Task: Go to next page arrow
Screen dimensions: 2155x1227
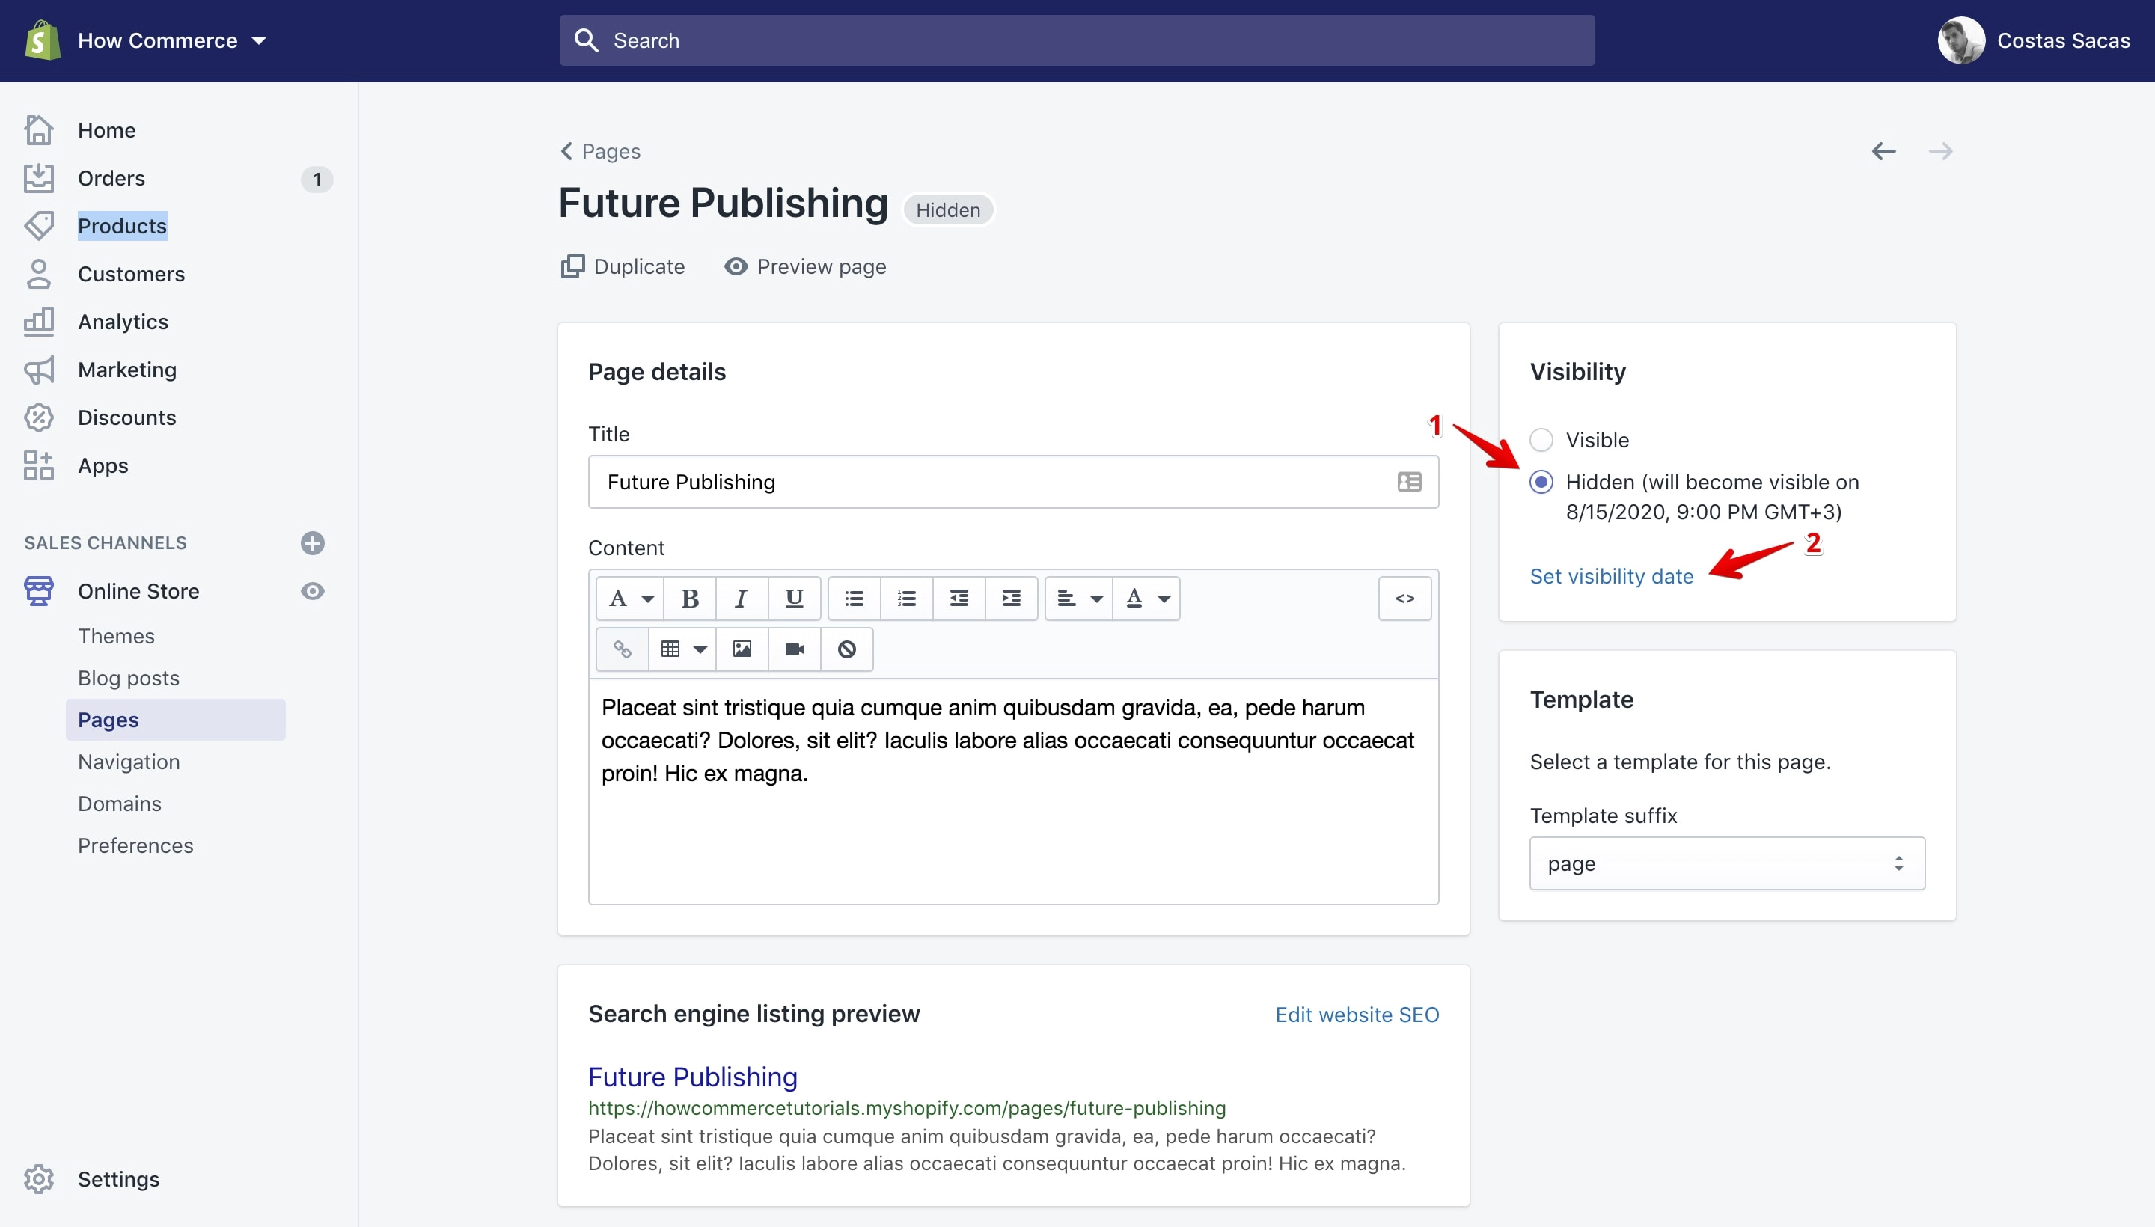Action: coord(1940,151)
